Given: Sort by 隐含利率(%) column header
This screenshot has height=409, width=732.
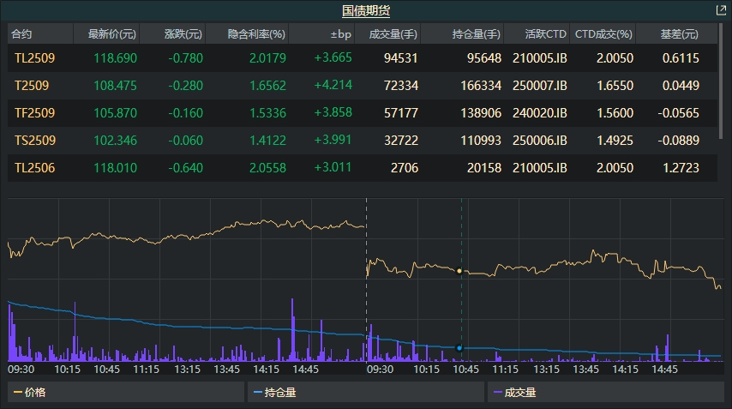Looking at the screenshot, I should coord(255,34).
